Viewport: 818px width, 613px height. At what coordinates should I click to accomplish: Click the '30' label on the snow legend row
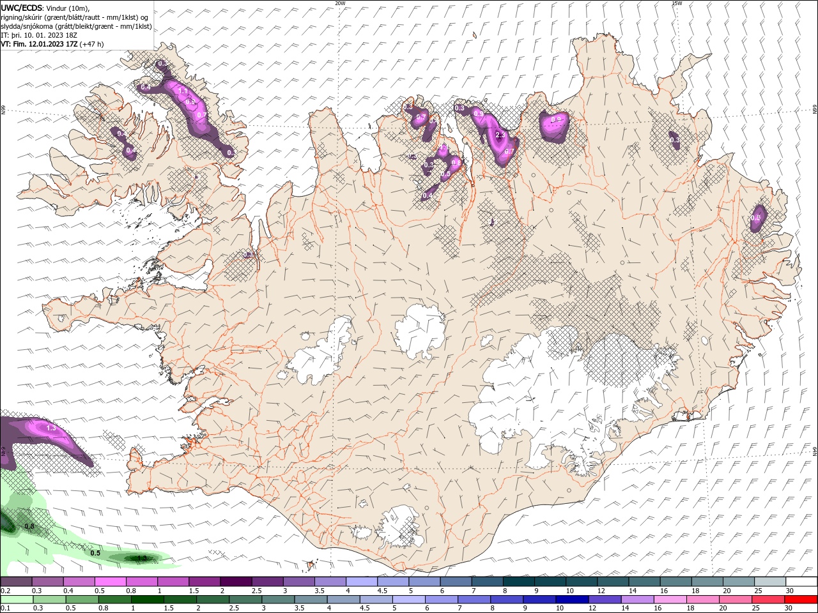pos(790,591)
